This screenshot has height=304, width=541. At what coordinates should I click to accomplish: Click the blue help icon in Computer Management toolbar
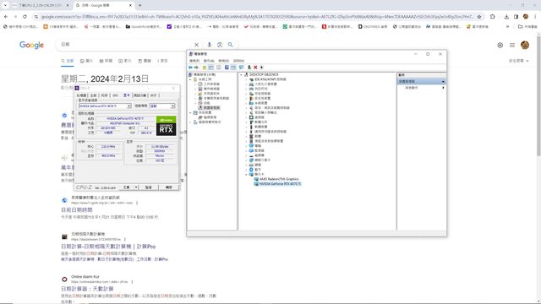227,68
